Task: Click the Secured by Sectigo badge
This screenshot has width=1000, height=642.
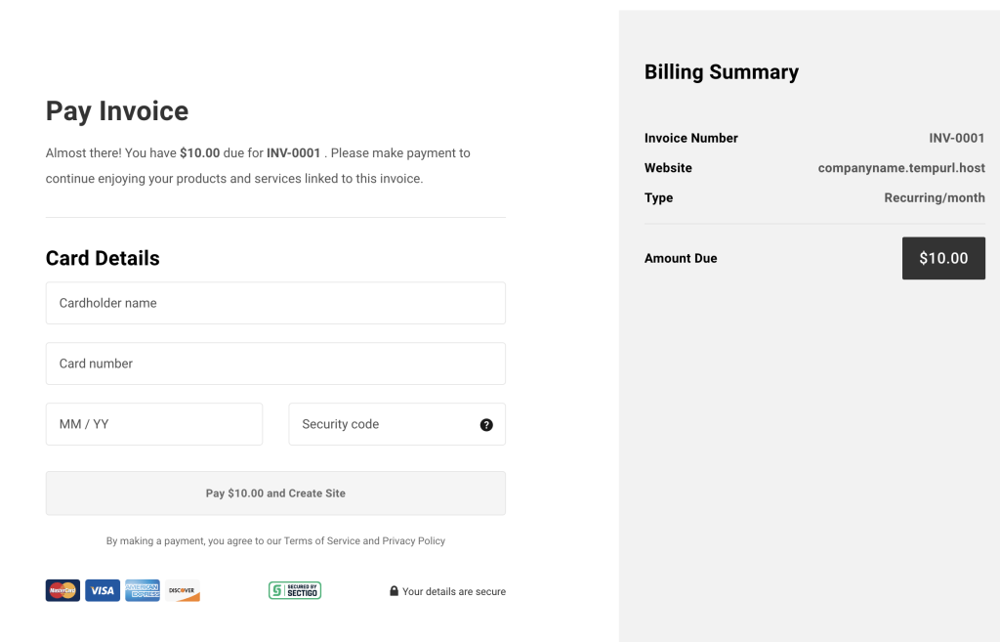Action: coord(294,590)
